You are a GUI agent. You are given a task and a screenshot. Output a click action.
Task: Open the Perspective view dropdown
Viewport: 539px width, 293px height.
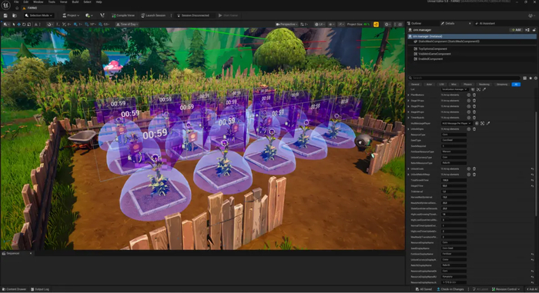pyautogui.click(x=286, y=25)
